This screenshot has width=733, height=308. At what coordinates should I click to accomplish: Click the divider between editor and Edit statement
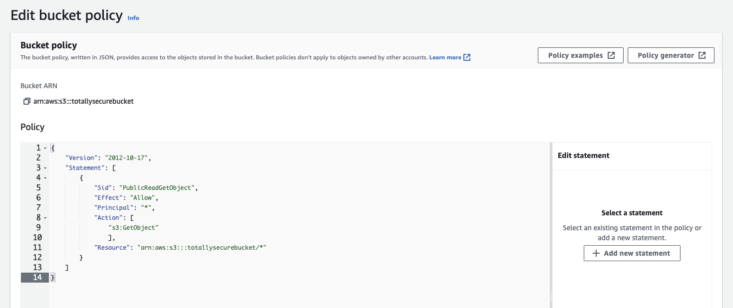(x=551, y=224)
